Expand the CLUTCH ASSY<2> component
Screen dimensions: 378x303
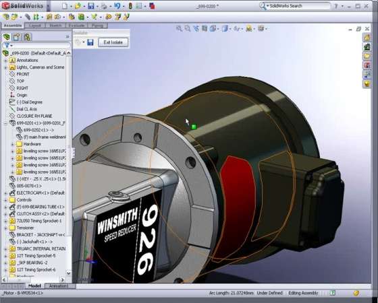click(x=5, y=214)
